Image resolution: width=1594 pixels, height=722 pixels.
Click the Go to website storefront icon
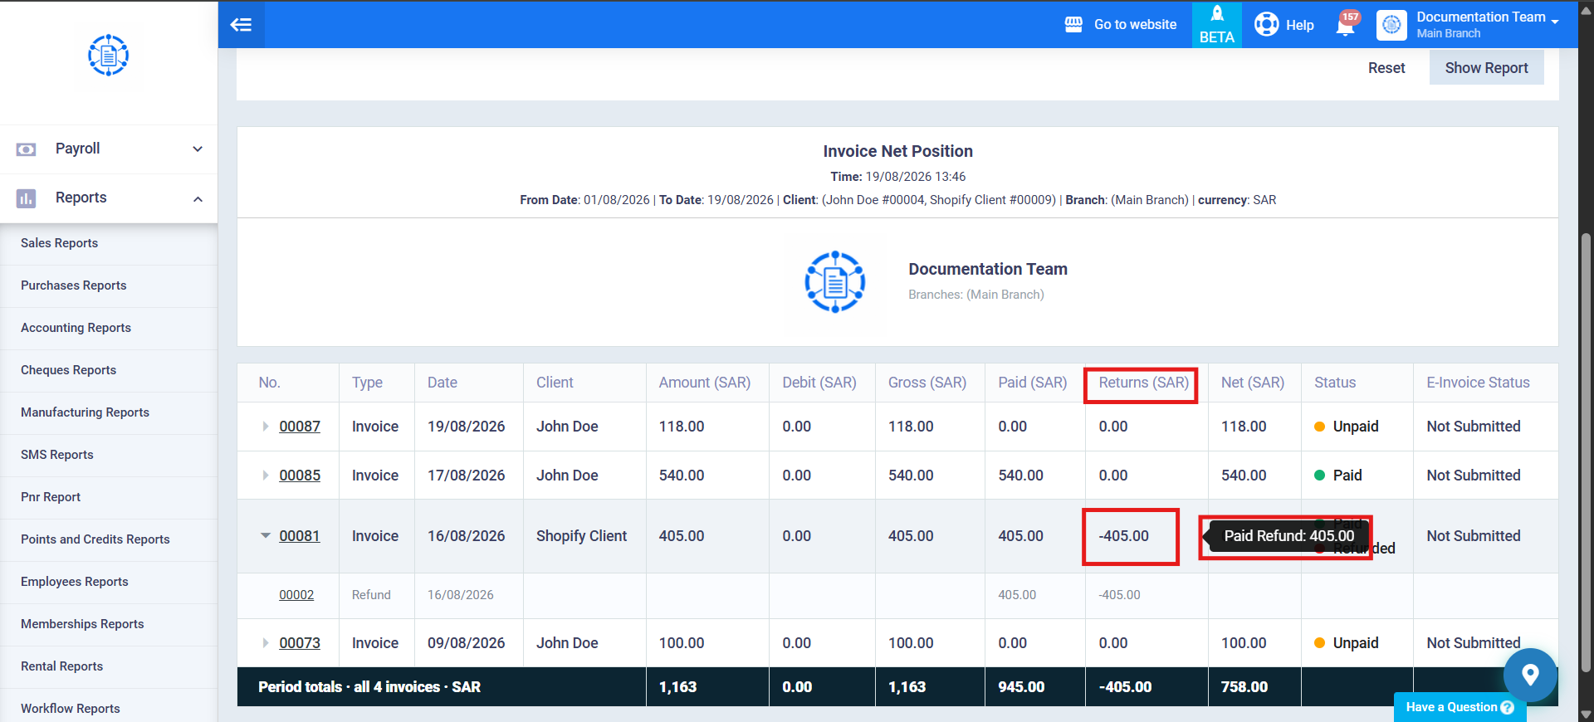click(1073, 25)
